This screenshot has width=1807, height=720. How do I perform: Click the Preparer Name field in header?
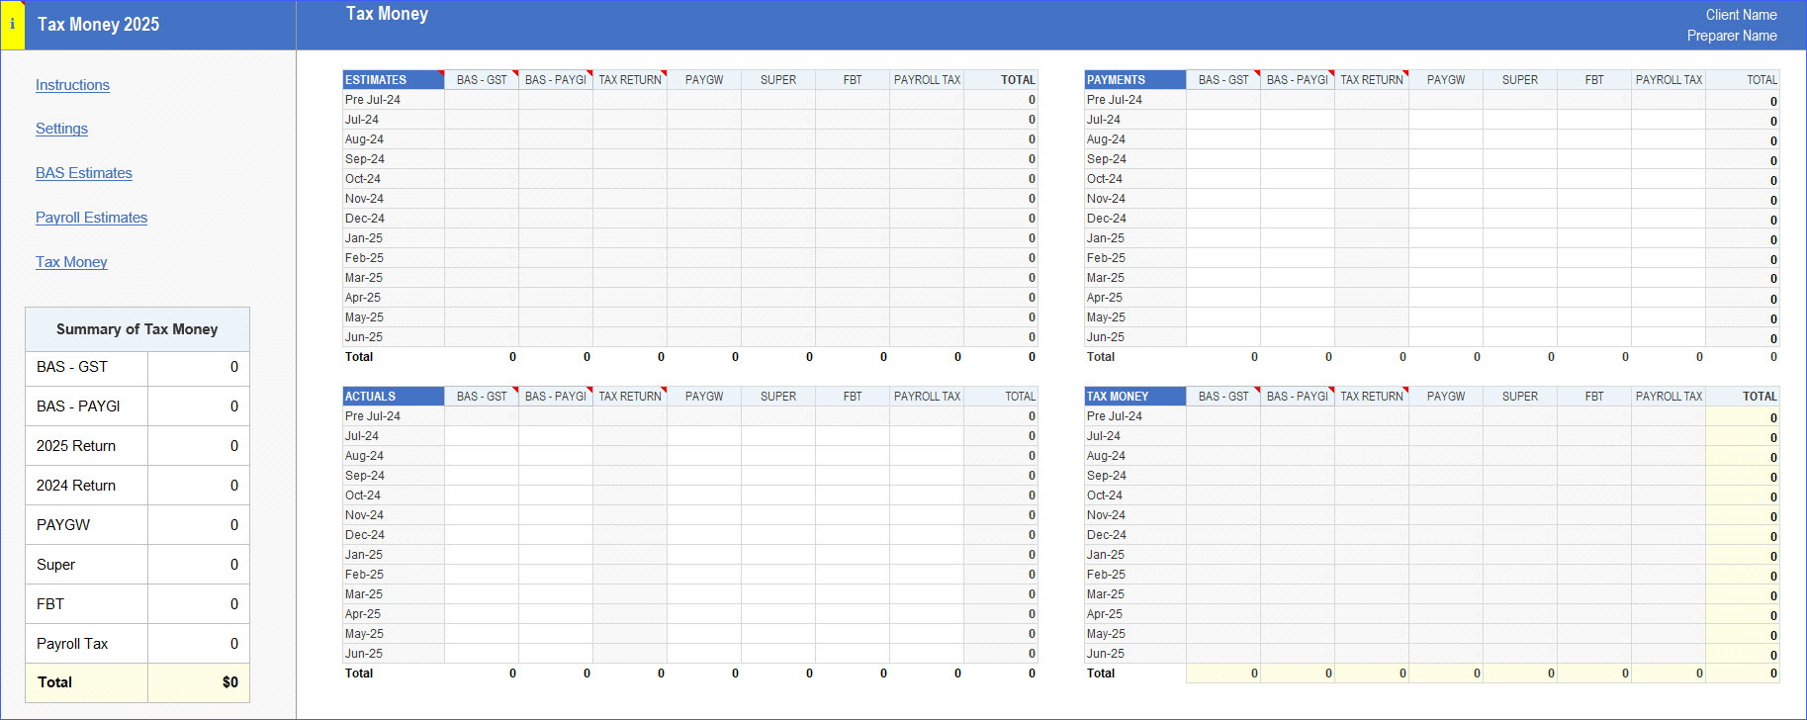tap(1731, 36)
